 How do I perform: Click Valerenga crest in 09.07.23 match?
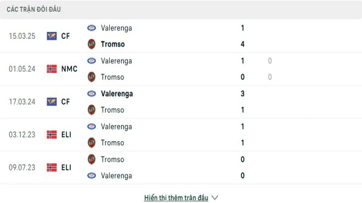tap(92, 175)
